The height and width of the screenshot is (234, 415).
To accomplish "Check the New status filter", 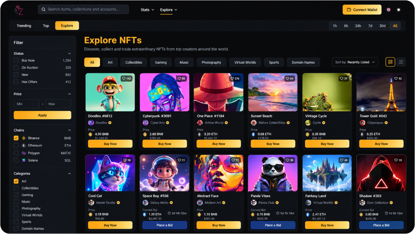I will 16,75.
